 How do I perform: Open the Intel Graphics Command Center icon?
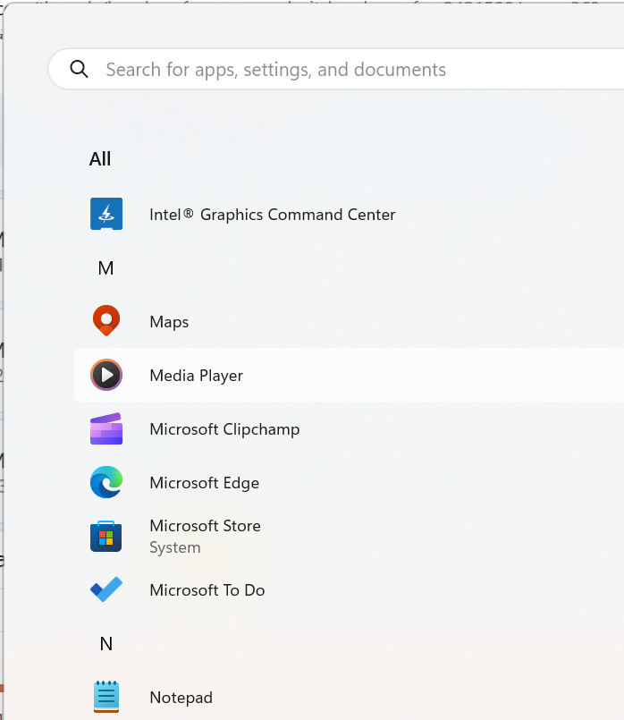pyautogui.click(x=106, y=214)
